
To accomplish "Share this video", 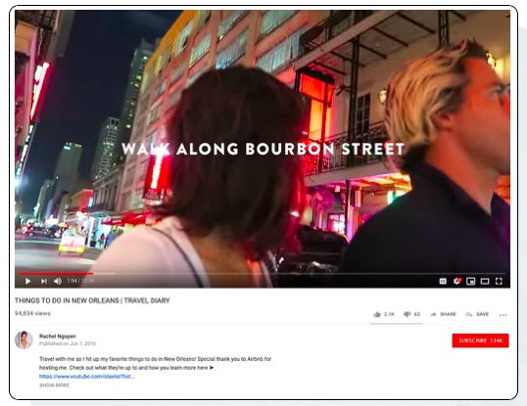I will (443, 314).
